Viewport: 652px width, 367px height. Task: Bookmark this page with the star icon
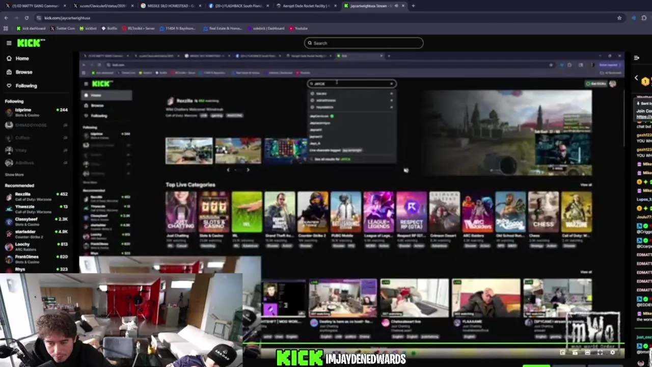[x=619, y=18]
